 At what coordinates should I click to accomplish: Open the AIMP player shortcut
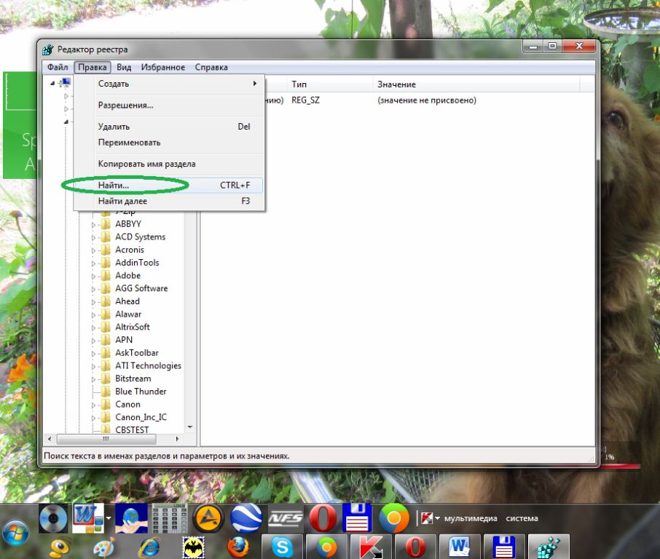click(208, 518)
